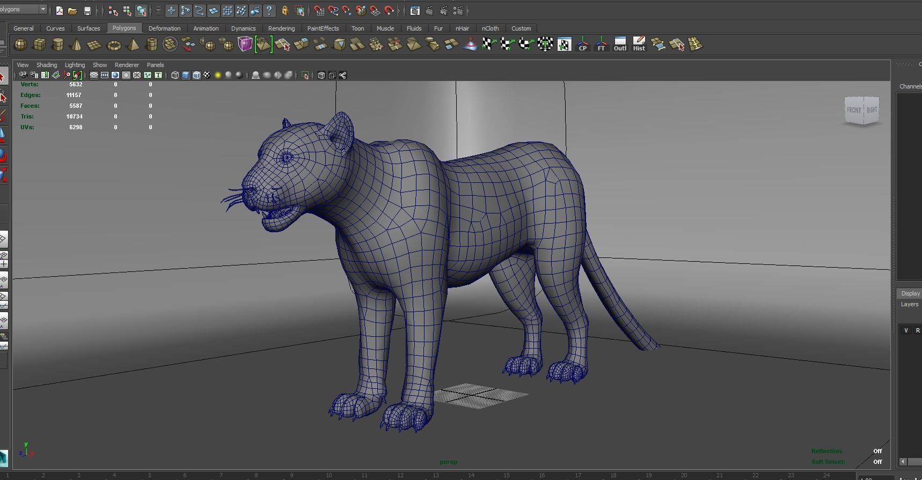922x480 pixels.
Task: Open the Curves shelf tab
Action: [x=55, y=28]
